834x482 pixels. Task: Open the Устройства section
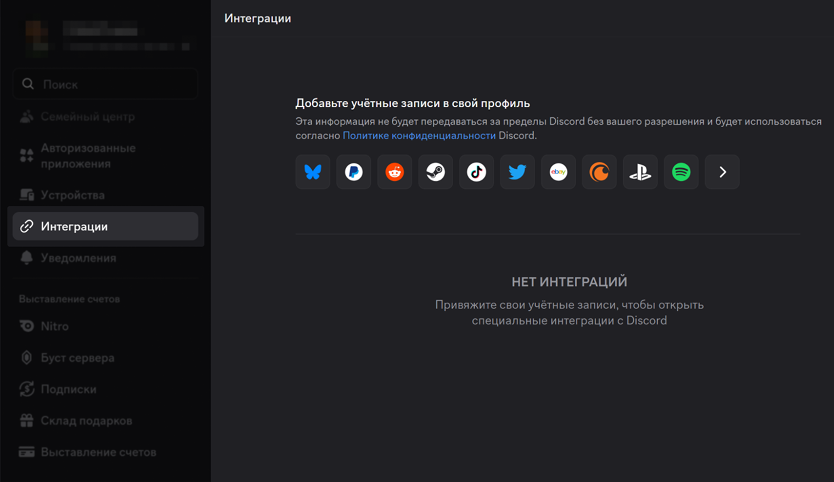[x=105, y=195]
